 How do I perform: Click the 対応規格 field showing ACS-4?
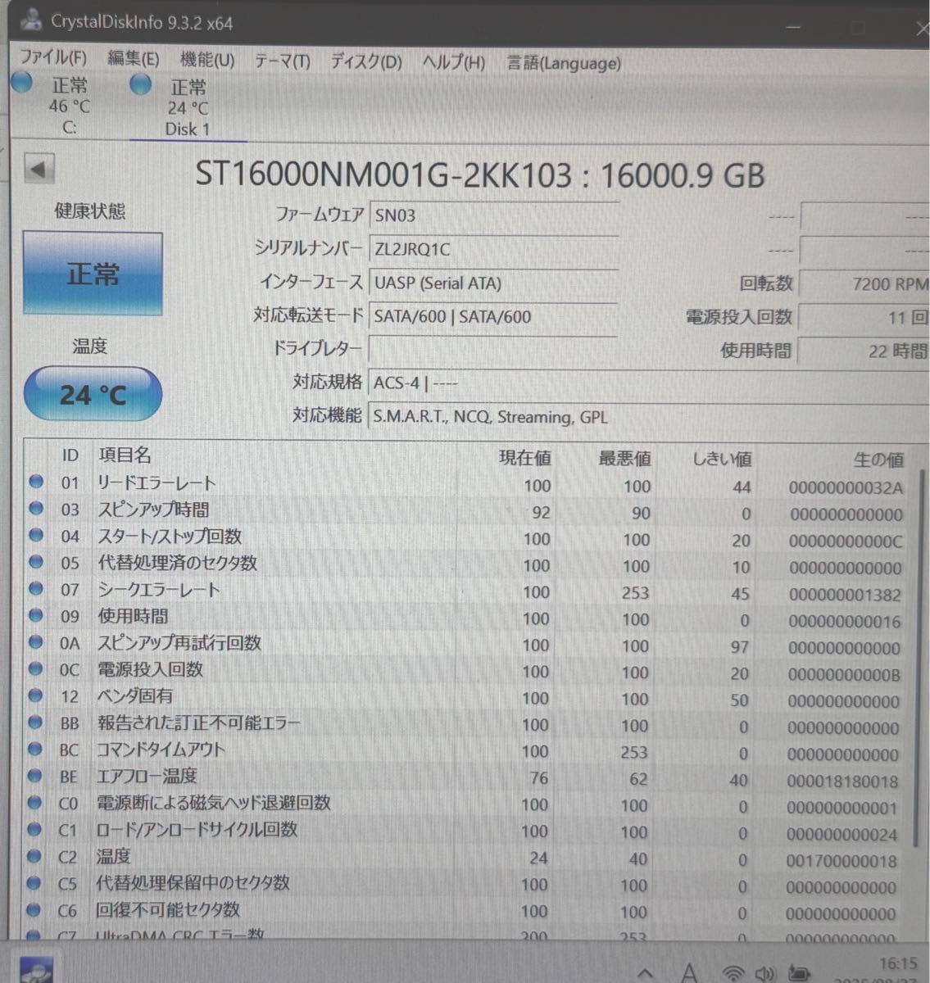coord(649,383)
